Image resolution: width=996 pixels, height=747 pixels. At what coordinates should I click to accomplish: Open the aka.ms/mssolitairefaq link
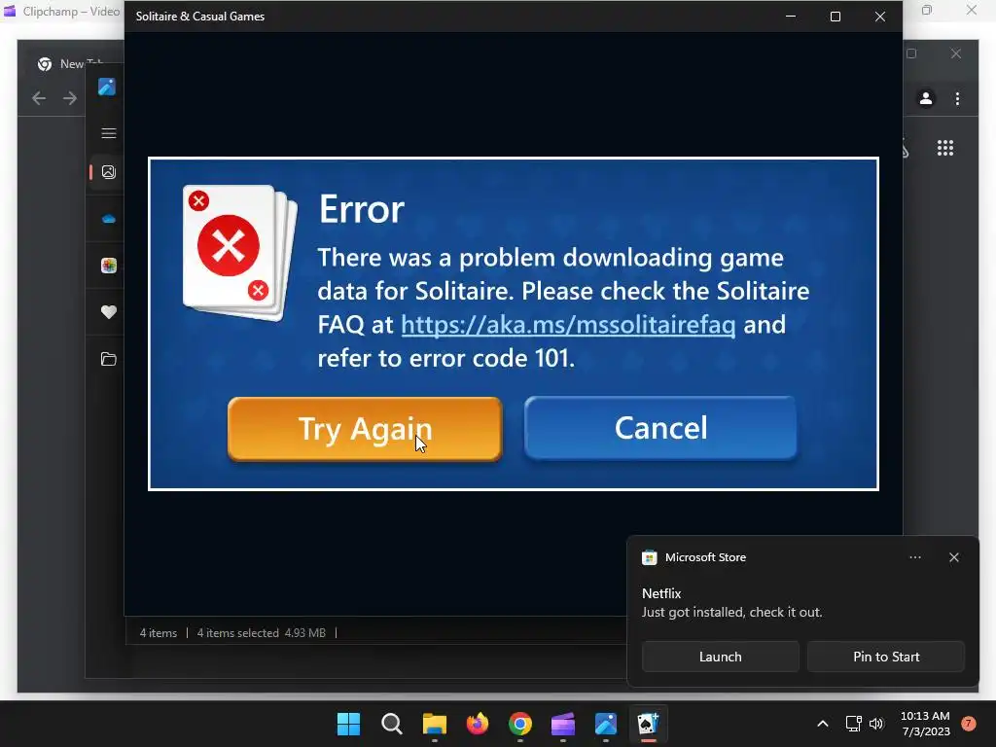568,325
